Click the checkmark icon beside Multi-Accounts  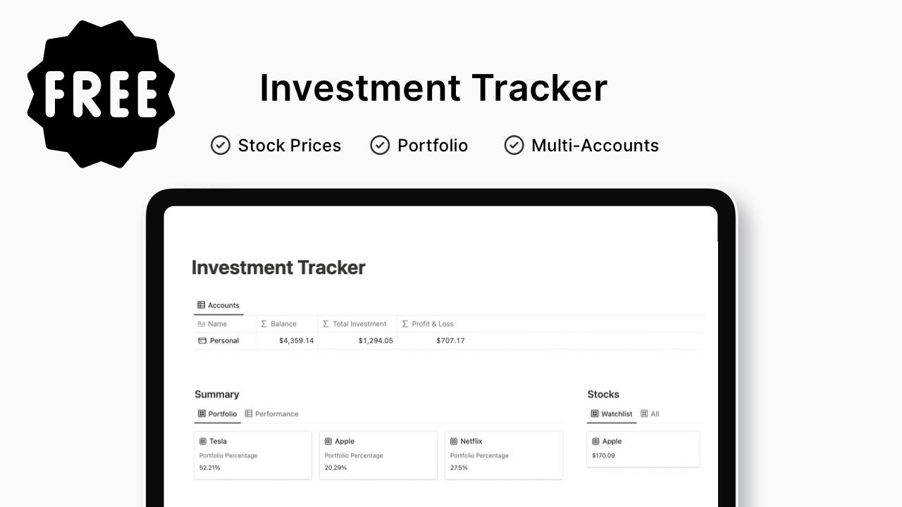pos(514,145)
